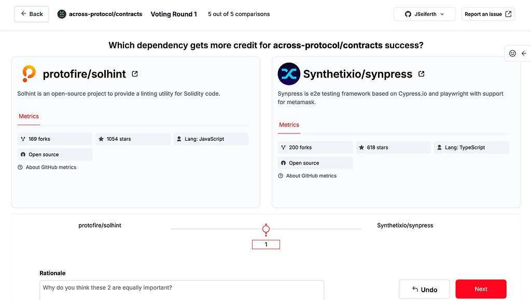The width and height of the screenshot is (531, 300).
Task: Open About GitHub metrics under solhint
Action: pos(51,168)
